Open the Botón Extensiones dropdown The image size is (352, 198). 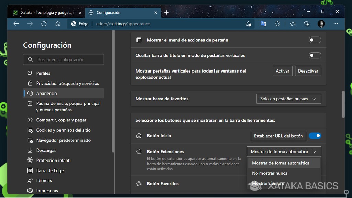284,151
